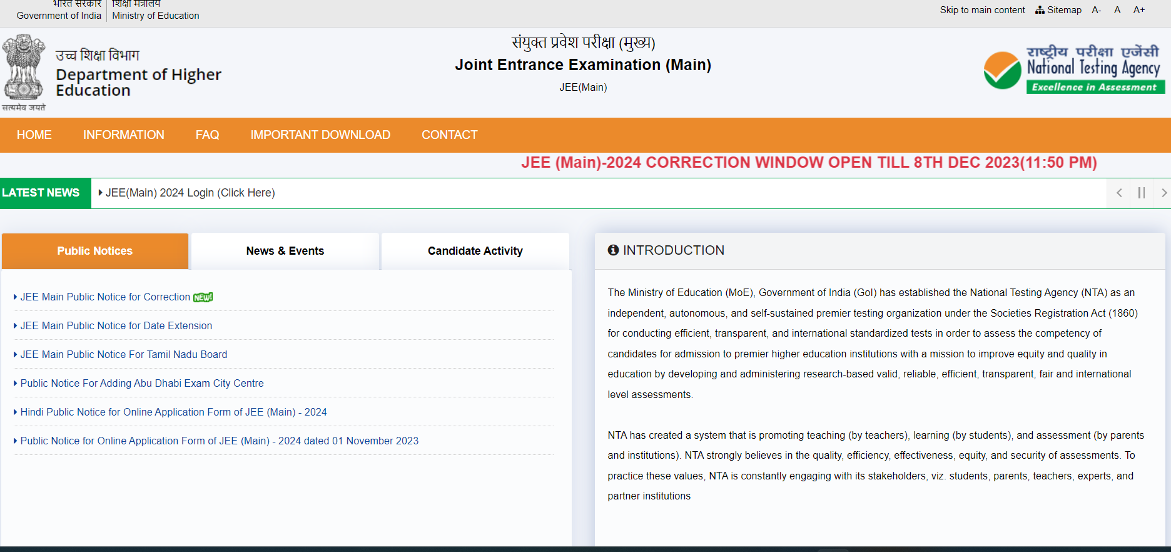The width and height of the screenshot is (1171, 552).
Task: Decrease font size with A- button
Action: point(1096,10)
